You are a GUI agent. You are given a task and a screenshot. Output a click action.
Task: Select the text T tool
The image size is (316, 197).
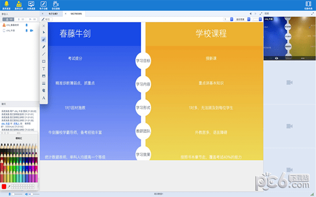[44, 69]
